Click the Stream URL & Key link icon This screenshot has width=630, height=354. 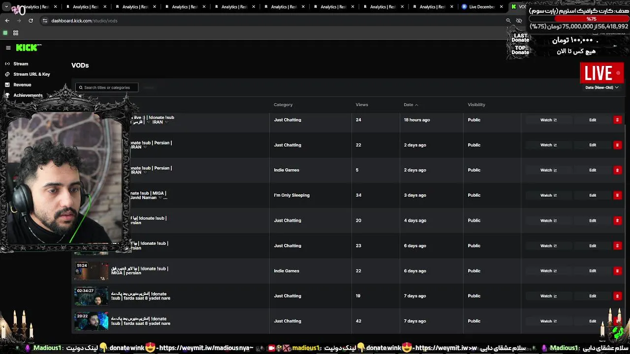click(7, 74)
